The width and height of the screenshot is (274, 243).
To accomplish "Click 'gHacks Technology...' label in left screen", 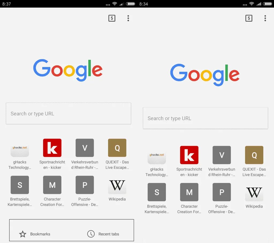I will point(20,165).
